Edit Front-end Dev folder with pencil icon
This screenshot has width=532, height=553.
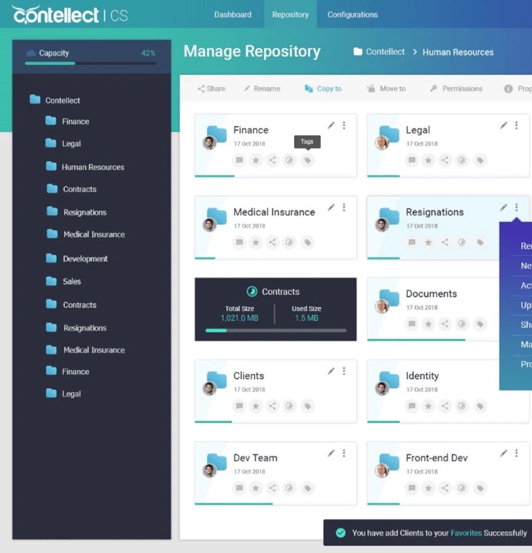pos(504,453)
